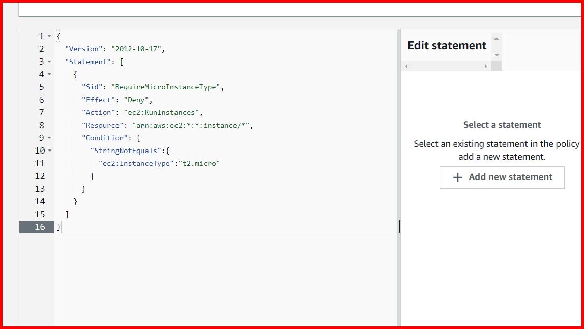The height and width of the screenshot is (329, 584).
Task: Click the up arrow on Edit statement scrollbar
Action: pos(496,38)
